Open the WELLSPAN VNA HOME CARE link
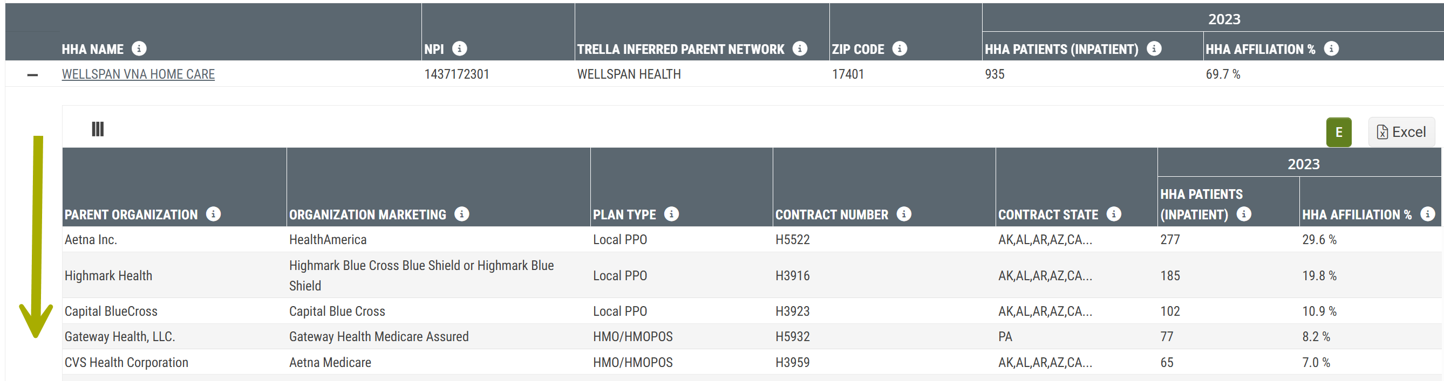 point(138,74)
